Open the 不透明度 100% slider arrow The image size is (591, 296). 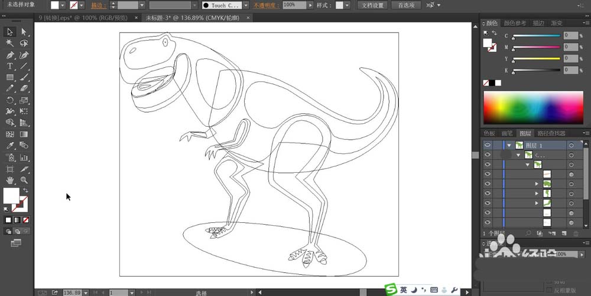pyautogui.click(x=310, y=5)
